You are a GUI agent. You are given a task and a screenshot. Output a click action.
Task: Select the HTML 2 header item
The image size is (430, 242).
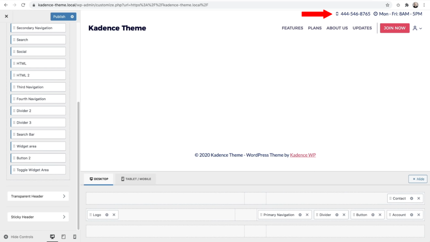click(38, 75)
